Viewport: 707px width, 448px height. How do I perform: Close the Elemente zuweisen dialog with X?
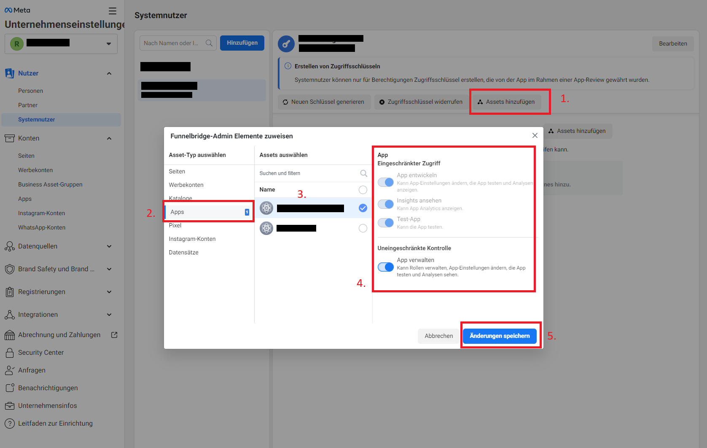pyautogui.click(x=535, y=135)
